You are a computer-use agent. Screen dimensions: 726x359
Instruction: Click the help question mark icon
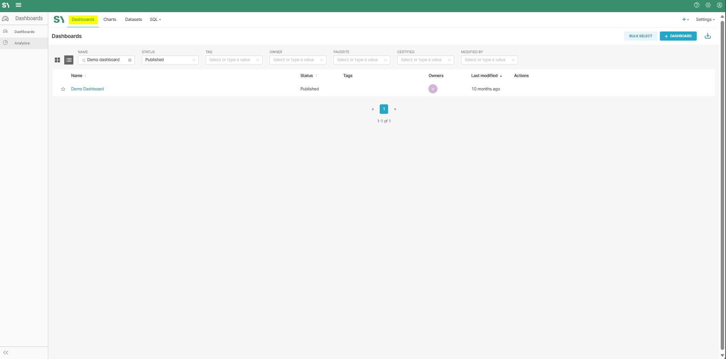tap(696, 5)
